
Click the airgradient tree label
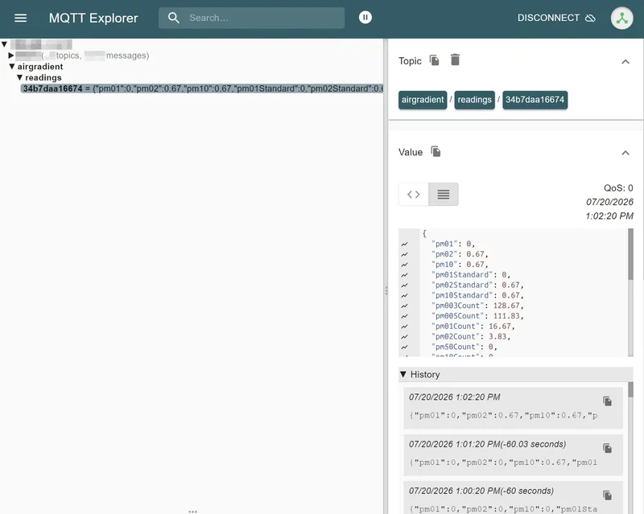point(40,67)
